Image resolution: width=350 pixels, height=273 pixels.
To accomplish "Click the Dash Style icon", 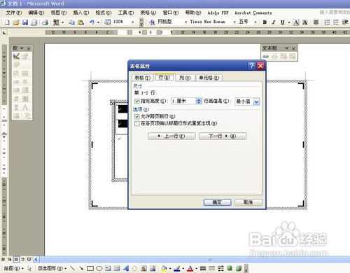I will point(212,268).
